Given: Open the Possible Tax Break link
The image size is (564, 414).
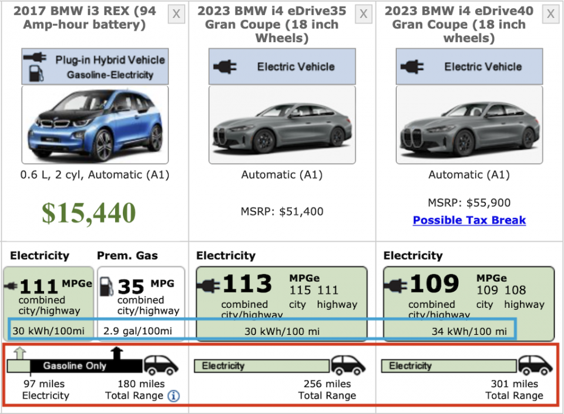Looking at the screenshot, I should (469, 220).
